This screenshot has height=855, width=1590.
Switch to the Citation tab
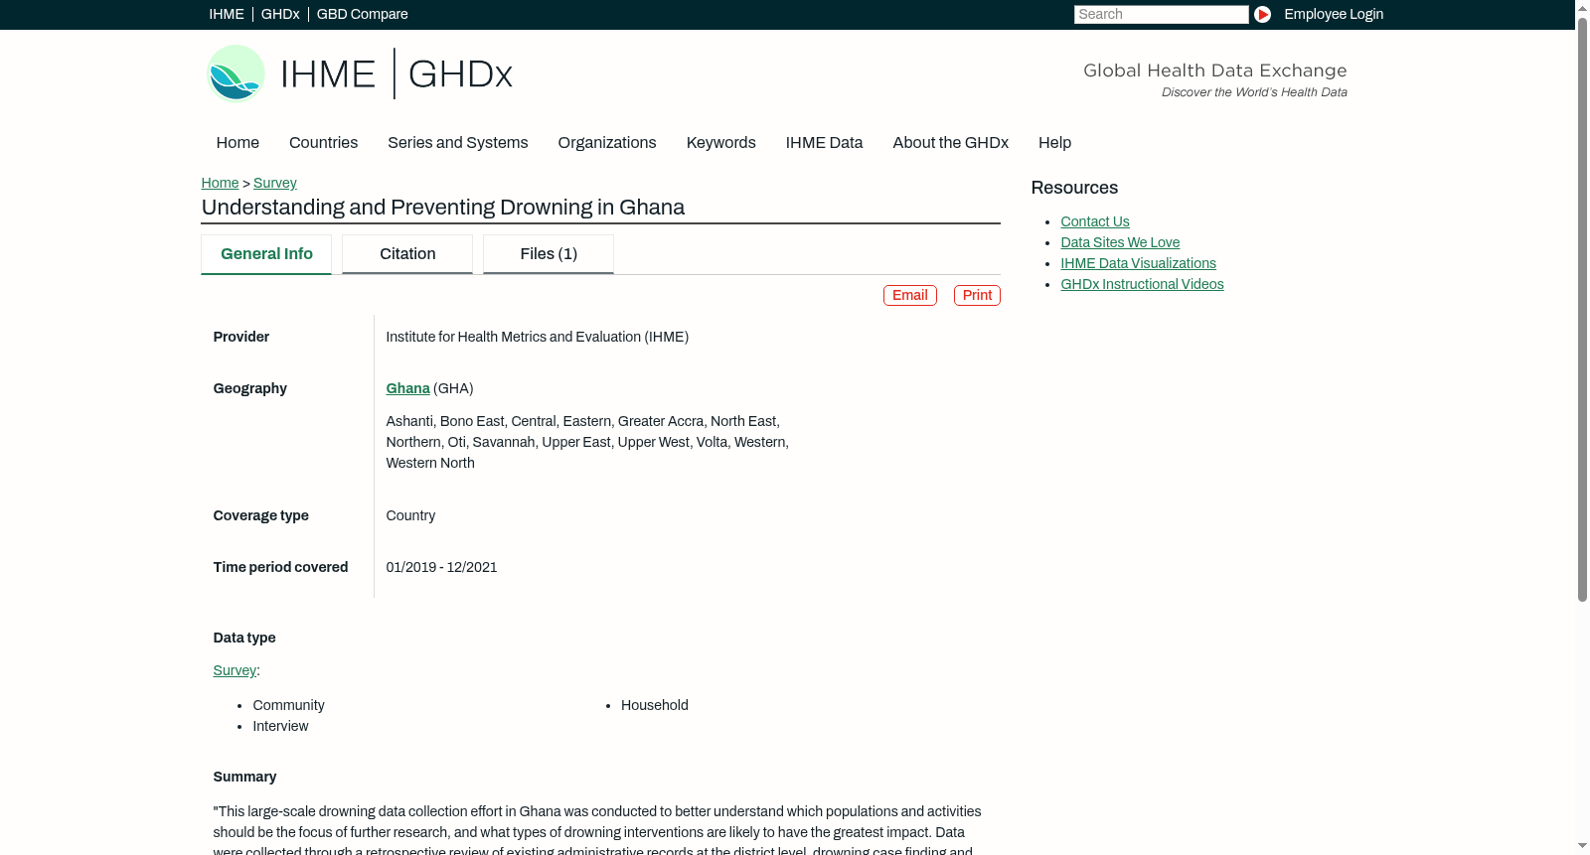pos(407,254)
